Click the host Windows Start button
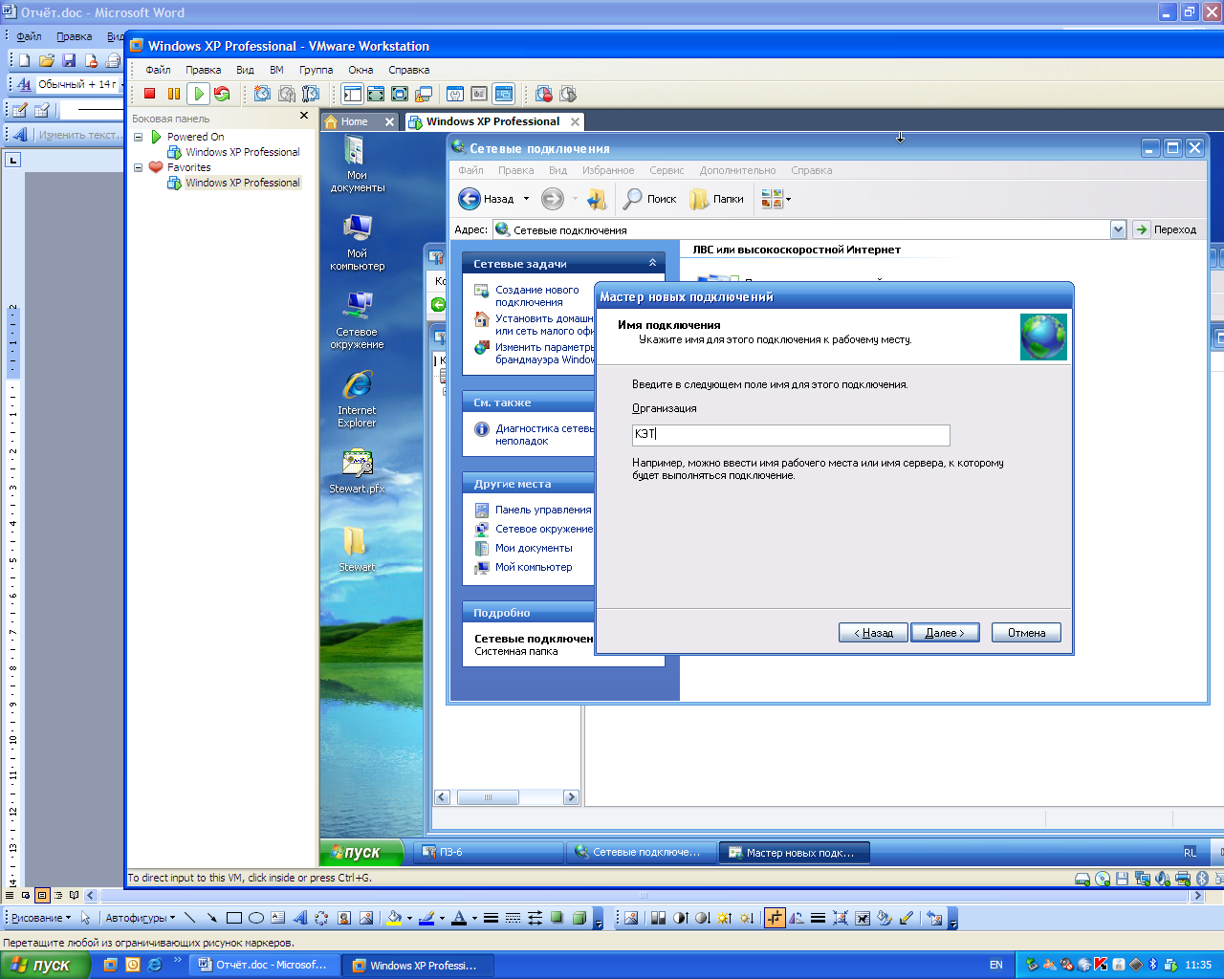The height and width of the screenshot is (979, 1224). [45, 965]
